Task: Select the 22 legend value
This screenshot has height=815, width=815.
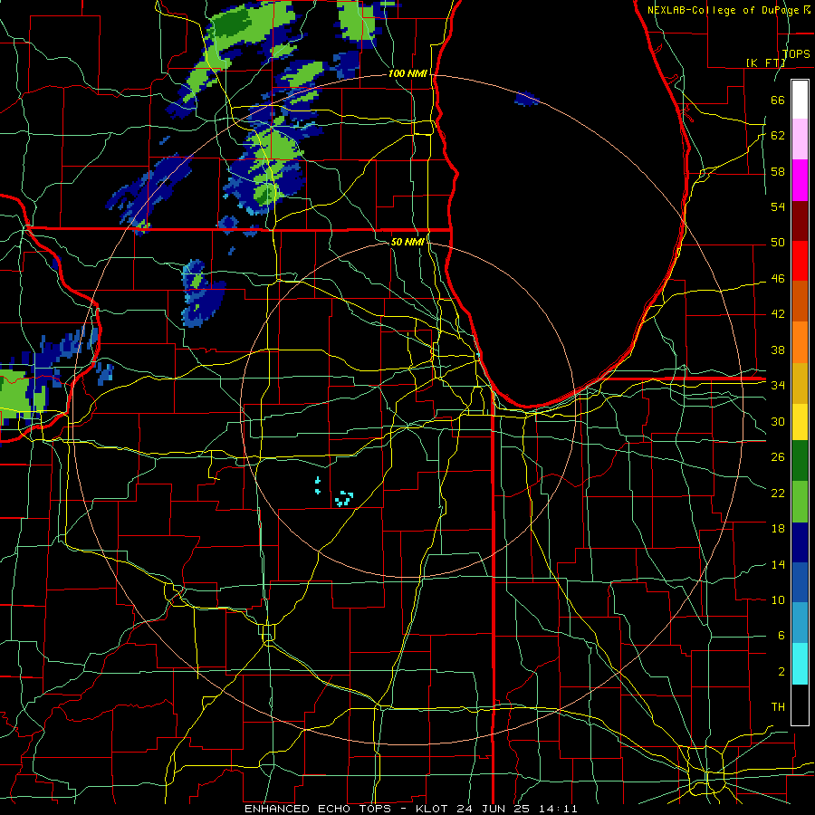Action: [x=778, y=494]
